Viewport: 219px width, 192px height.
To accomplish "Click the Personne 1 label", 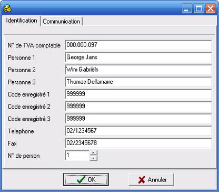I will [x=21, y=57].
